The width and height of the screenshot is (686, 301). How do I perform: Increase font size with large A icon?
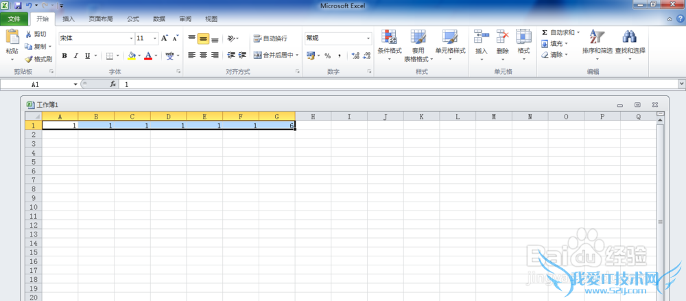tap(165, 38)
